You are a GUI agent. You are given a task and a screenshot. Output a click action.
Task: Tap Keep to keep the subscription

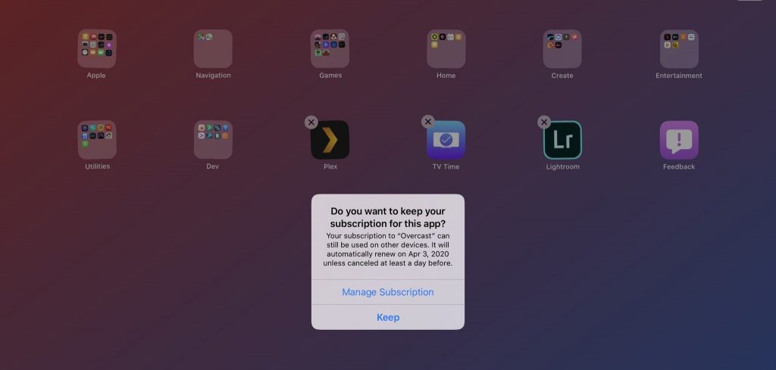click(x=387, y=317)
